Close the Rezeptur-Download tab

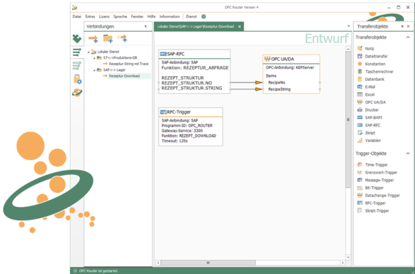(x=239, y=26)
